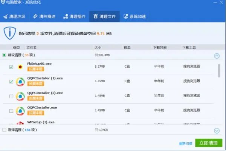Open the 清理插件 tab
The height and width of the screenshot is (151, 226).
tap(75, 17)
